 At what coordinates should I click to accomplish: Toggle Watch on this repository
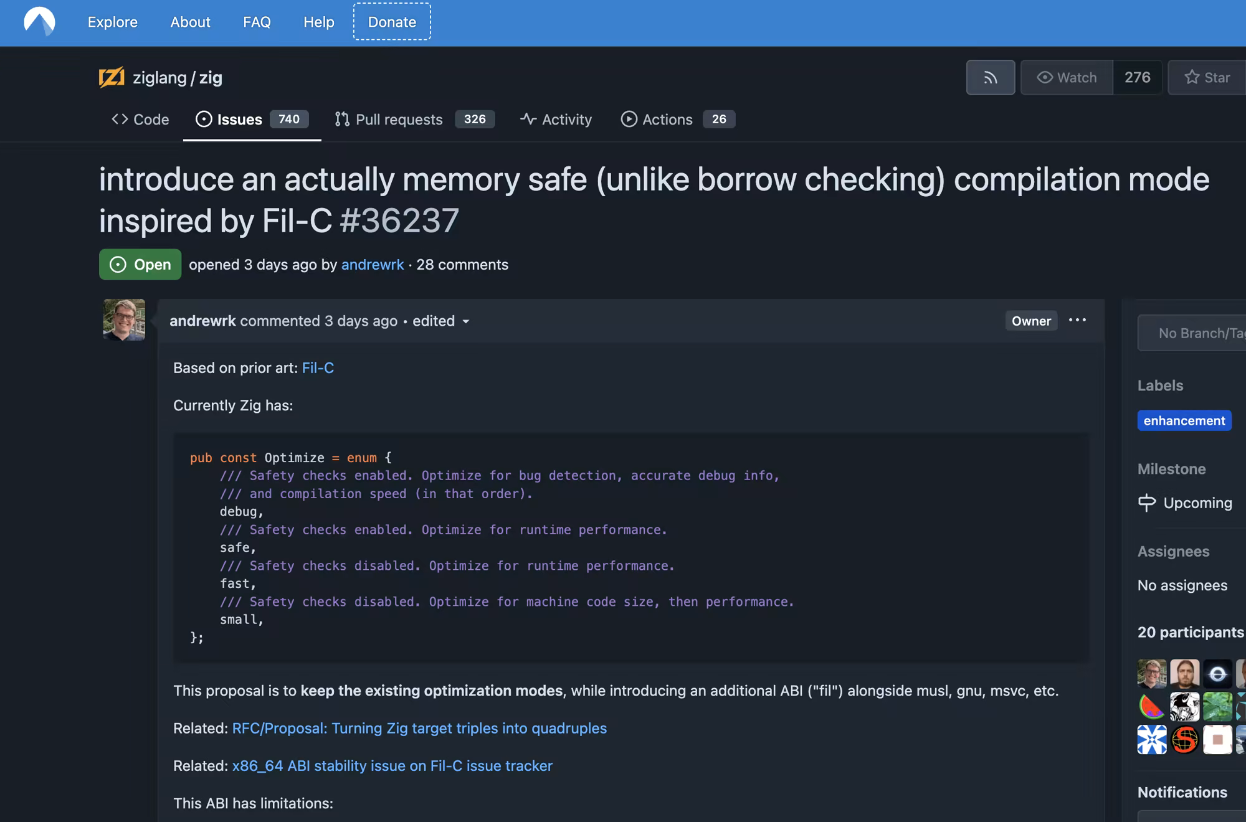pyautogui.click(x=1067, y=77)
